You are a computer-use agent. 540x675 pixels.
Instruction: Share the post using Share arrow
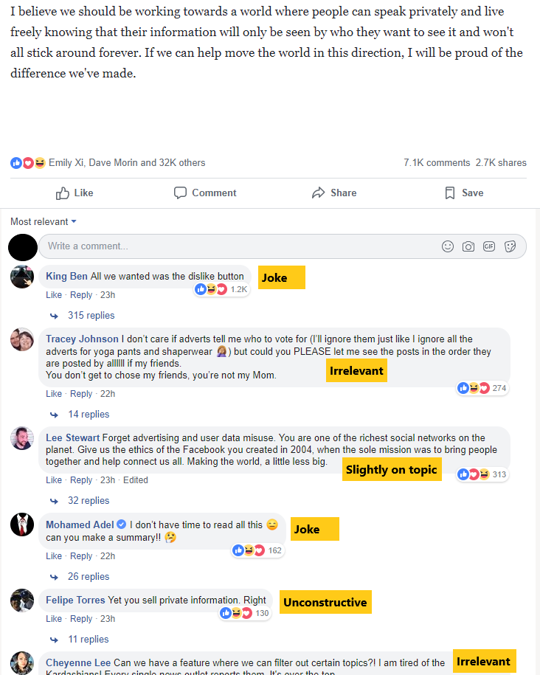click(x=334, y=193)
